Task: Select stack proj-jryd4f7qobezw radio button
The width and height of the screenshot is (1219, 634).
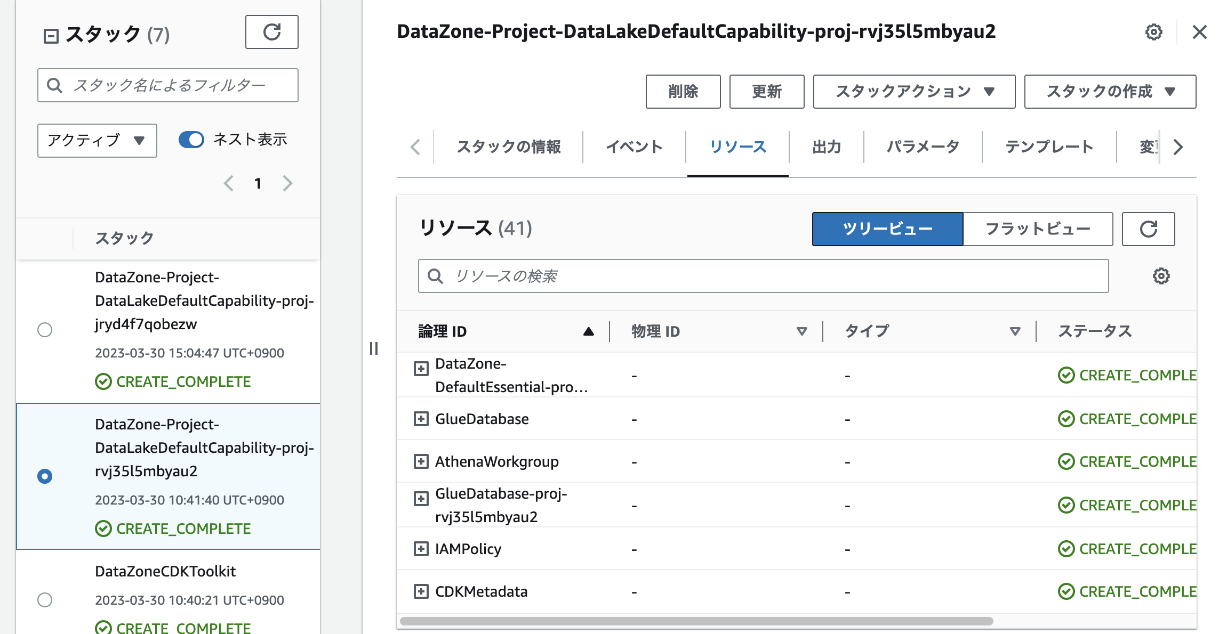Action: 45,330
